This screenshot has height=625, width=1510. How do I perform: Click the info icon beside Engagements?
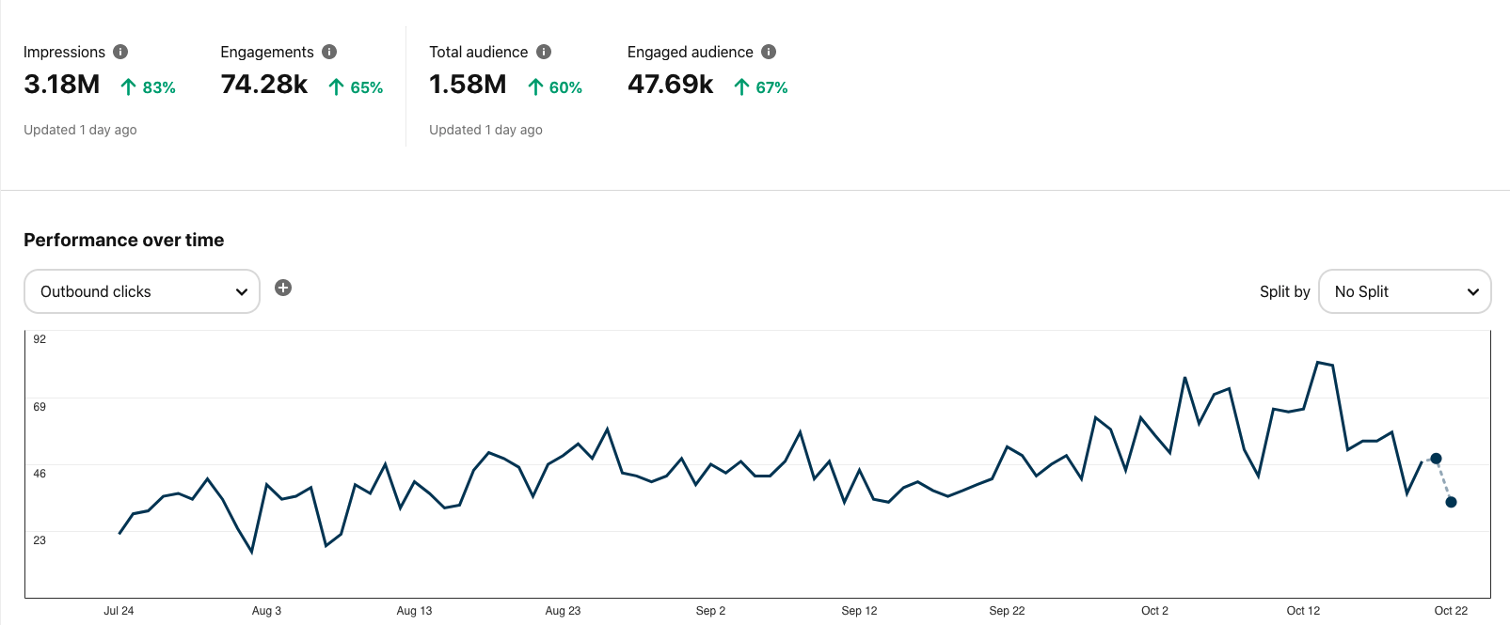pyautogui.click(x=329, y=52)
